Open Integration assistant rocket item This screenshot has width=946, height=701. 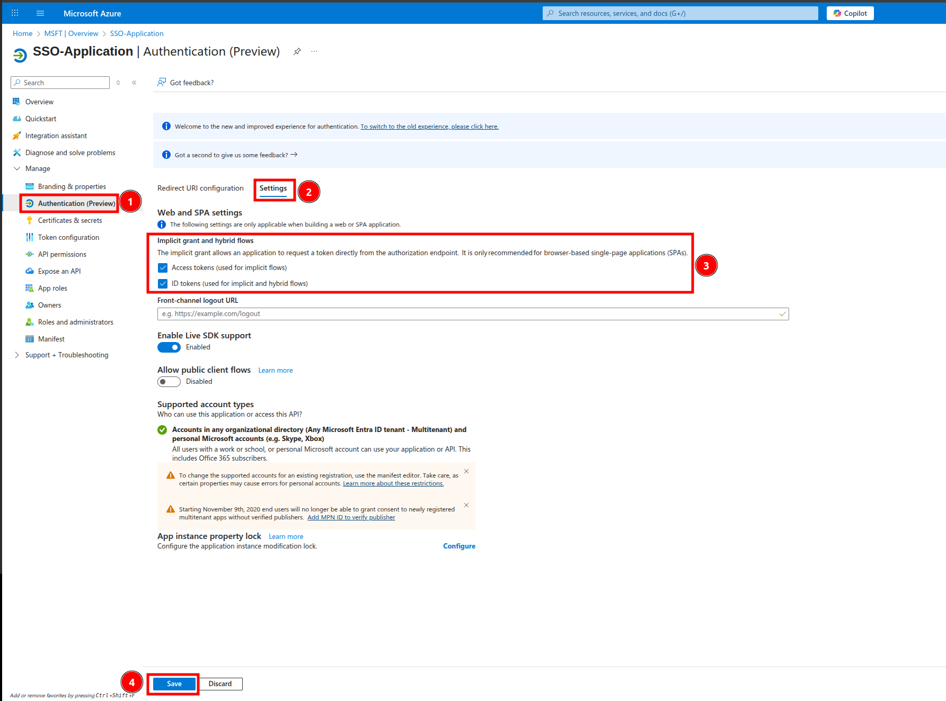(x=56, y=136)
